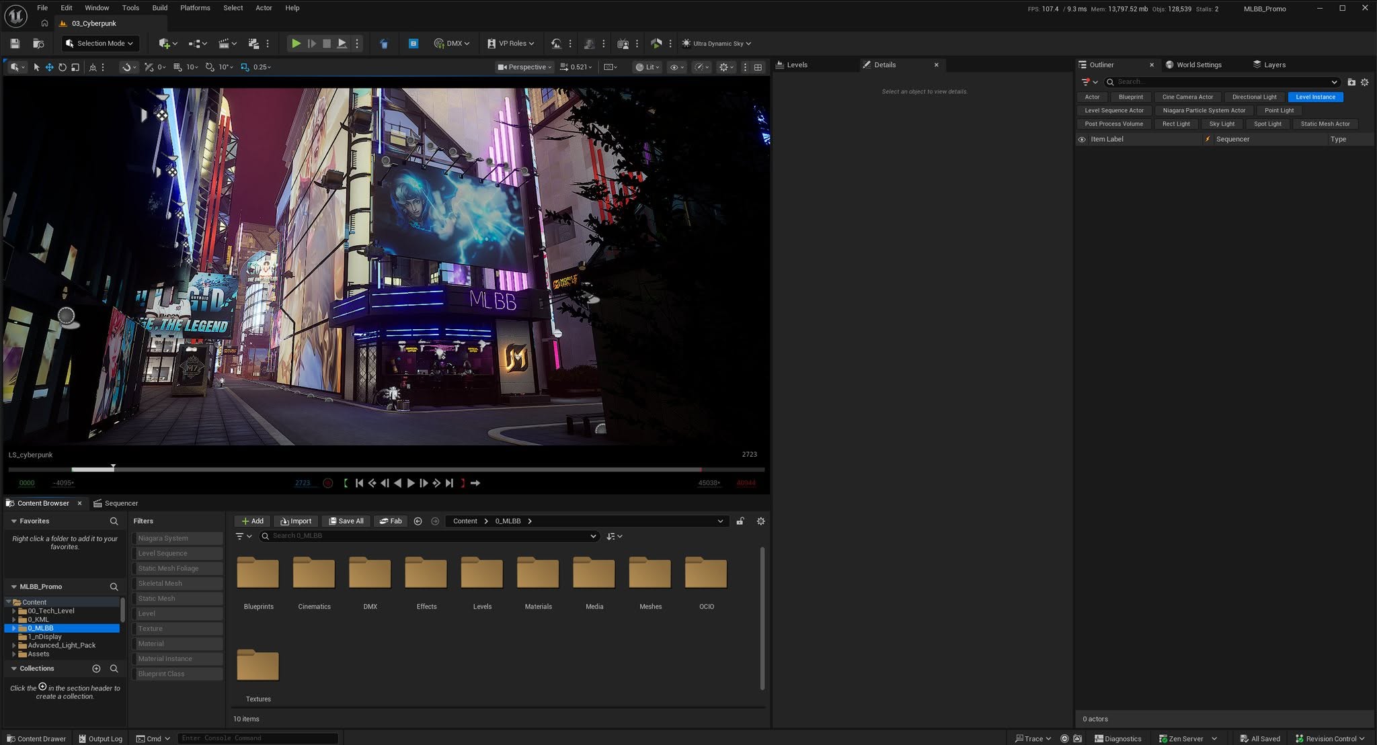Click the Outliner settings gear icon

[1365, 82]
